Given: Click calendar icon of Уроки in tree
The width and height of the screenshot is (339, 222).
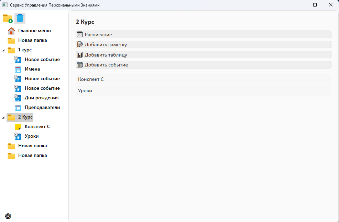Looking at the screenshot, I should pyautogui.click(x=18, y=136).
